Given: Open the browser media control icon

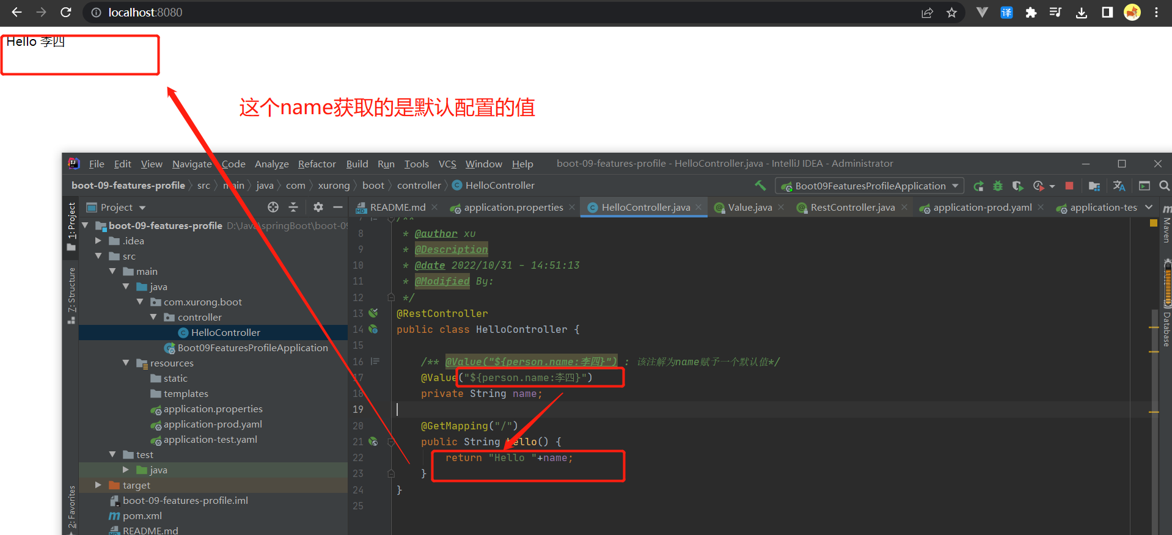Looking at the screenshot, I should [x=1055, y=12].
